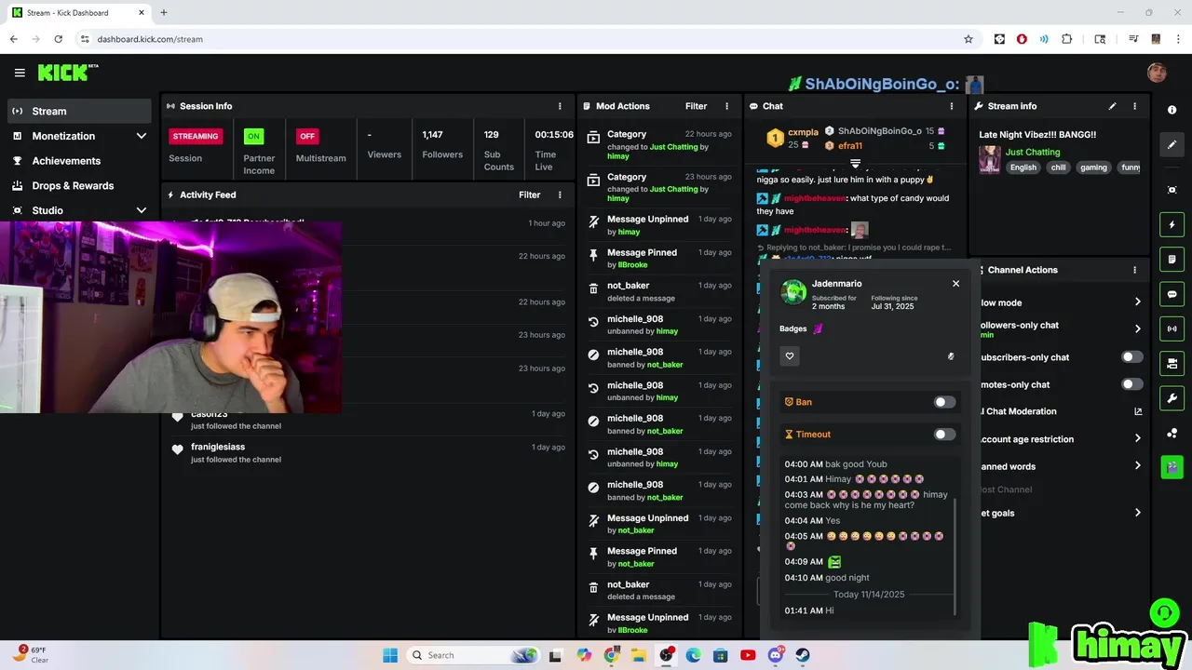Open the Chat panel options menu
1192x670 pixels.
point(951,106)
